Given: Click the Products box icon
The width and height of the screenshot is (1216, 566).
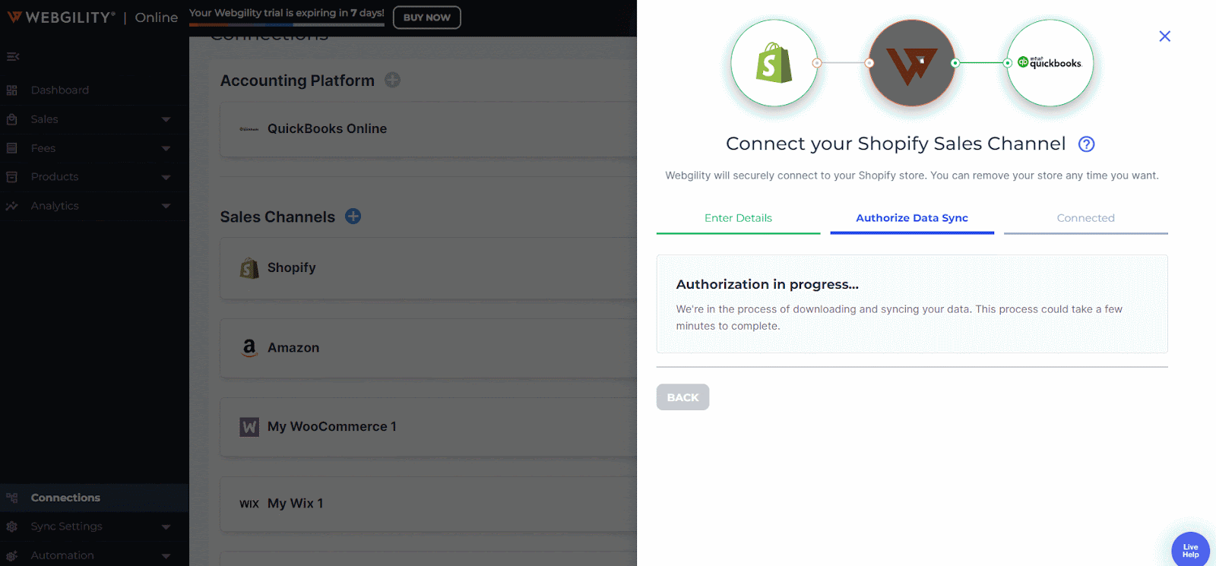Looking at the screenshot, I should tap(12, 177).
